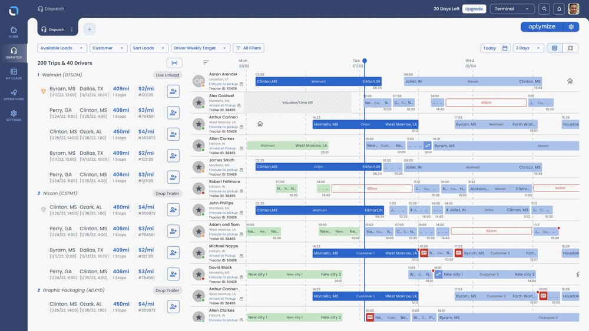Viewport: 589px width, 331px height.
Task: Select Vacation/Time Off block for Alex Caldwel
Action: (x=297, y=102)
